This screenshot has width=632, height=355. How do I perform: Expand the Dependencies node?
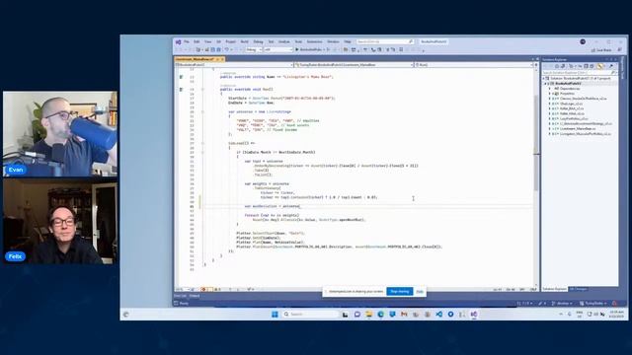coord(549,89)
